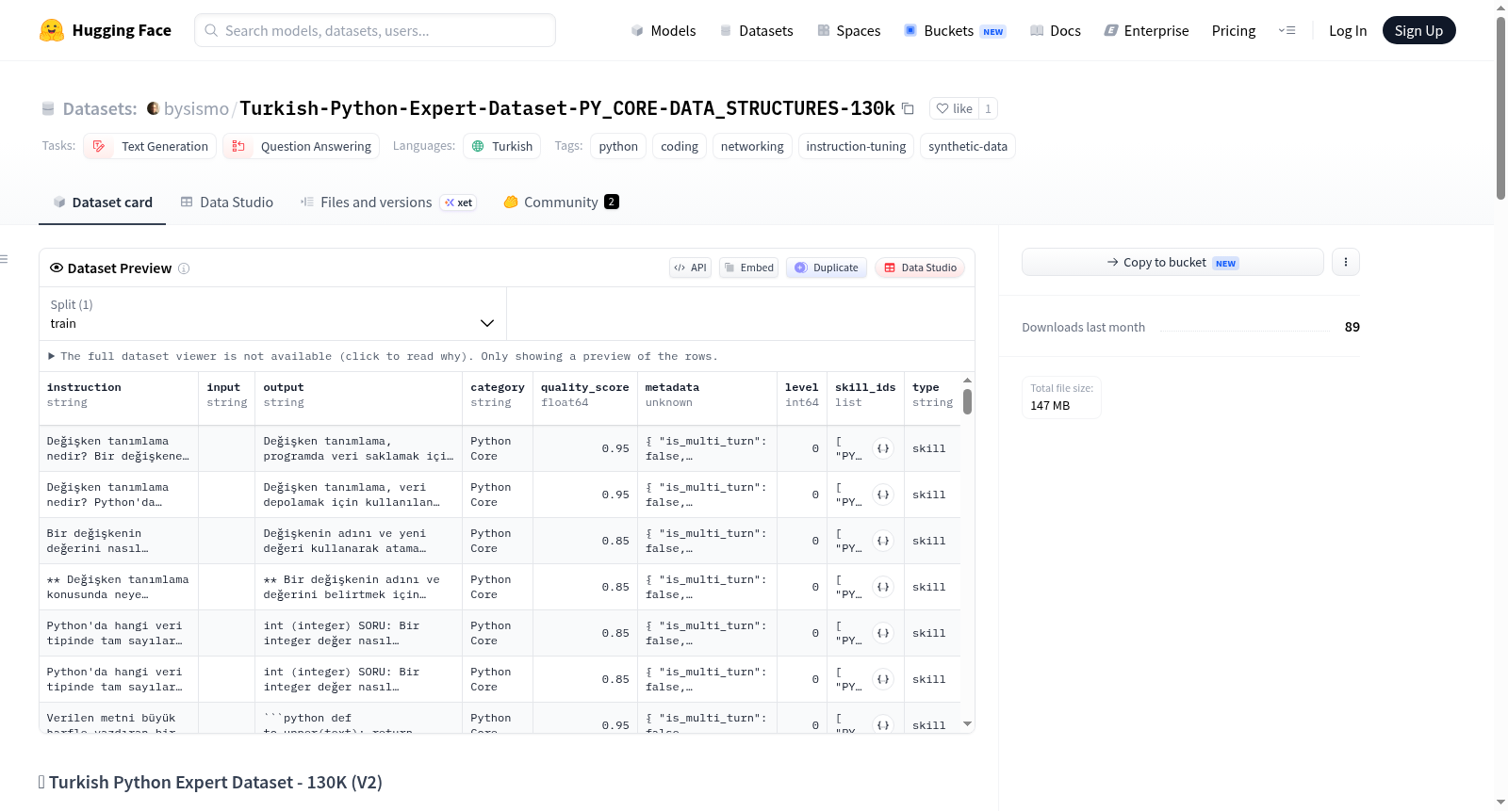Switch to the Community tab

pos(561,202)
